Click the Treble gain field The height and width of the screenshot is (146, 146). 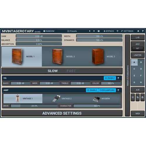(x=80, y=83)
